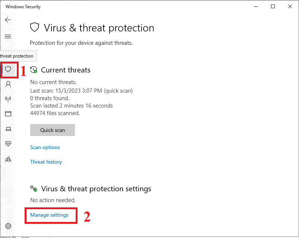Screen dimensions: 299x238
Task: Open Family options people icon
Action: coord(8,159)
